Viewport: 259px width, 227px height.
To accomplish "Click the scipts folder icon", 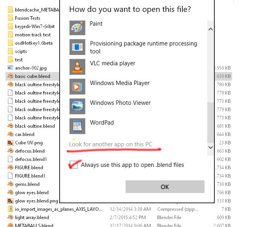I will (x=10, y=51).
